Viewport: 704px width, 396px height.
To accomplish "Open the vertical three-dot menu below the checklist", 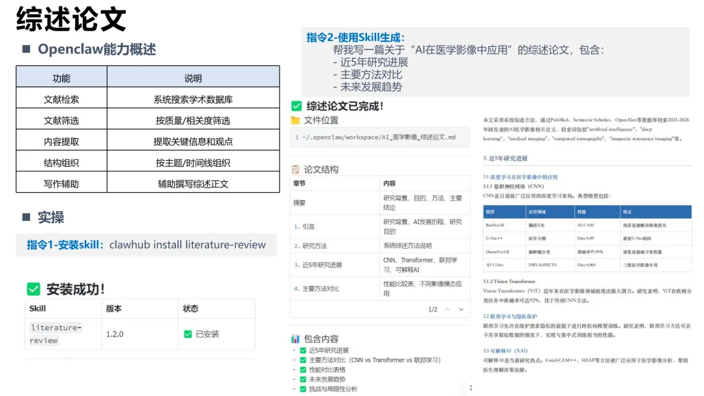I will (471, 388).
